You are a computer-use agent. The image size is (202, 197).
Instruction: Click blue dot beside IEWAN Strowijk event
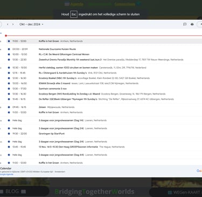pyautogui.click(x=9, y=83)
